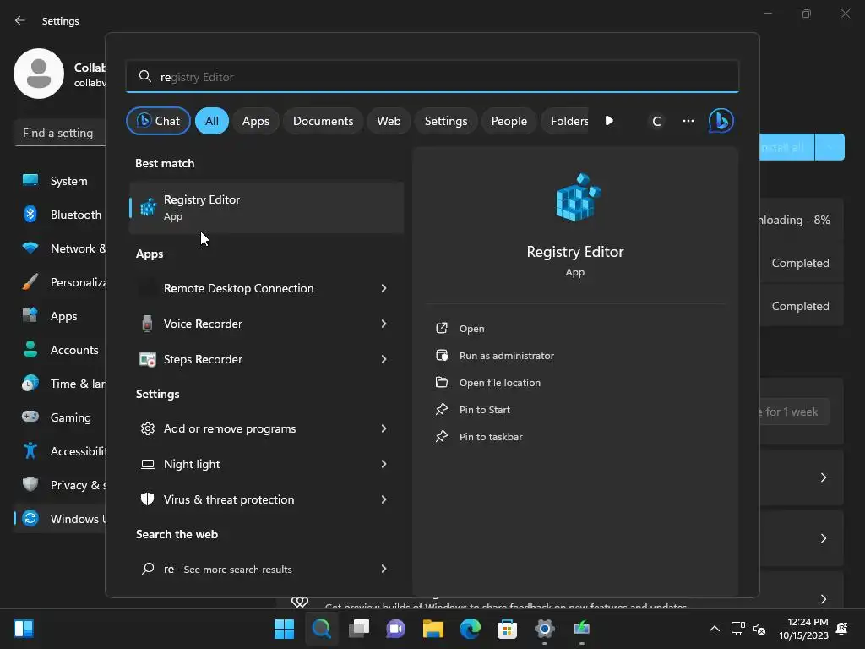This screenshot has height=649, width=865.
Task: Select the Folders filter tab
Action: point(565,121)
